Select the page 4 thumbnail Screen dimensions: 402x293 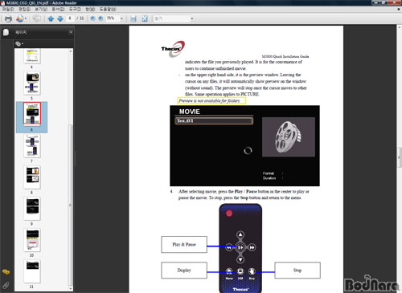(32, 56)
